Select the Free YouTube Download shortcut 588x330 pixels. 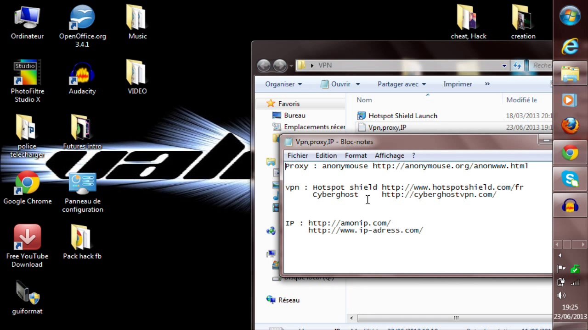coord(27,247)
